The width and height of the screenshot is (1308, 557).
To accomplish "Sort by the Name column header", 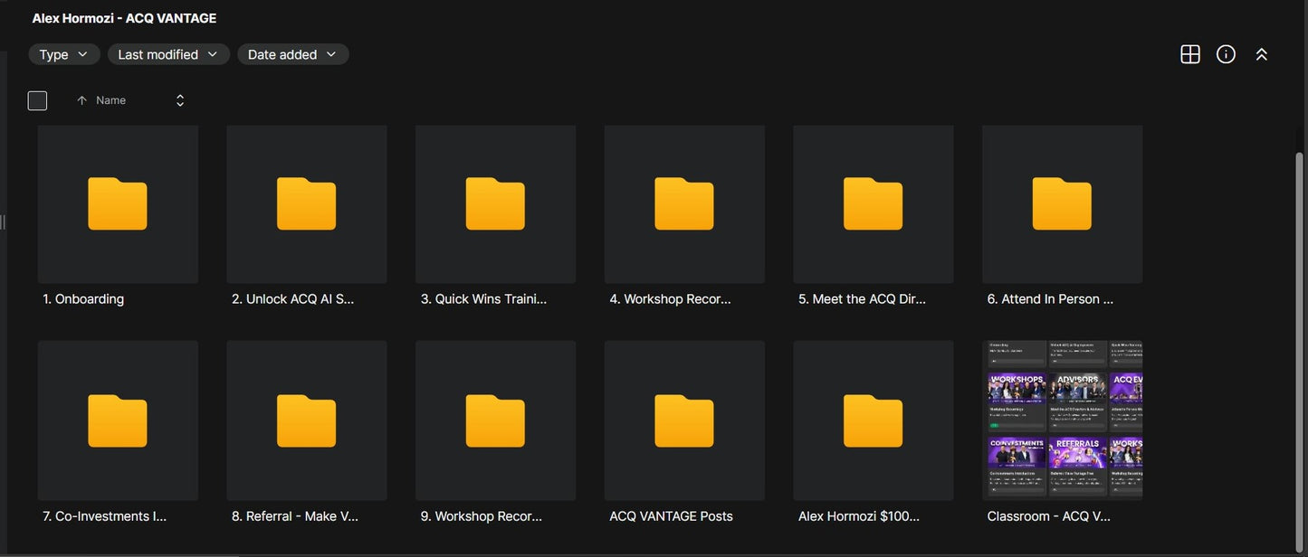I will tap(110, 100).
